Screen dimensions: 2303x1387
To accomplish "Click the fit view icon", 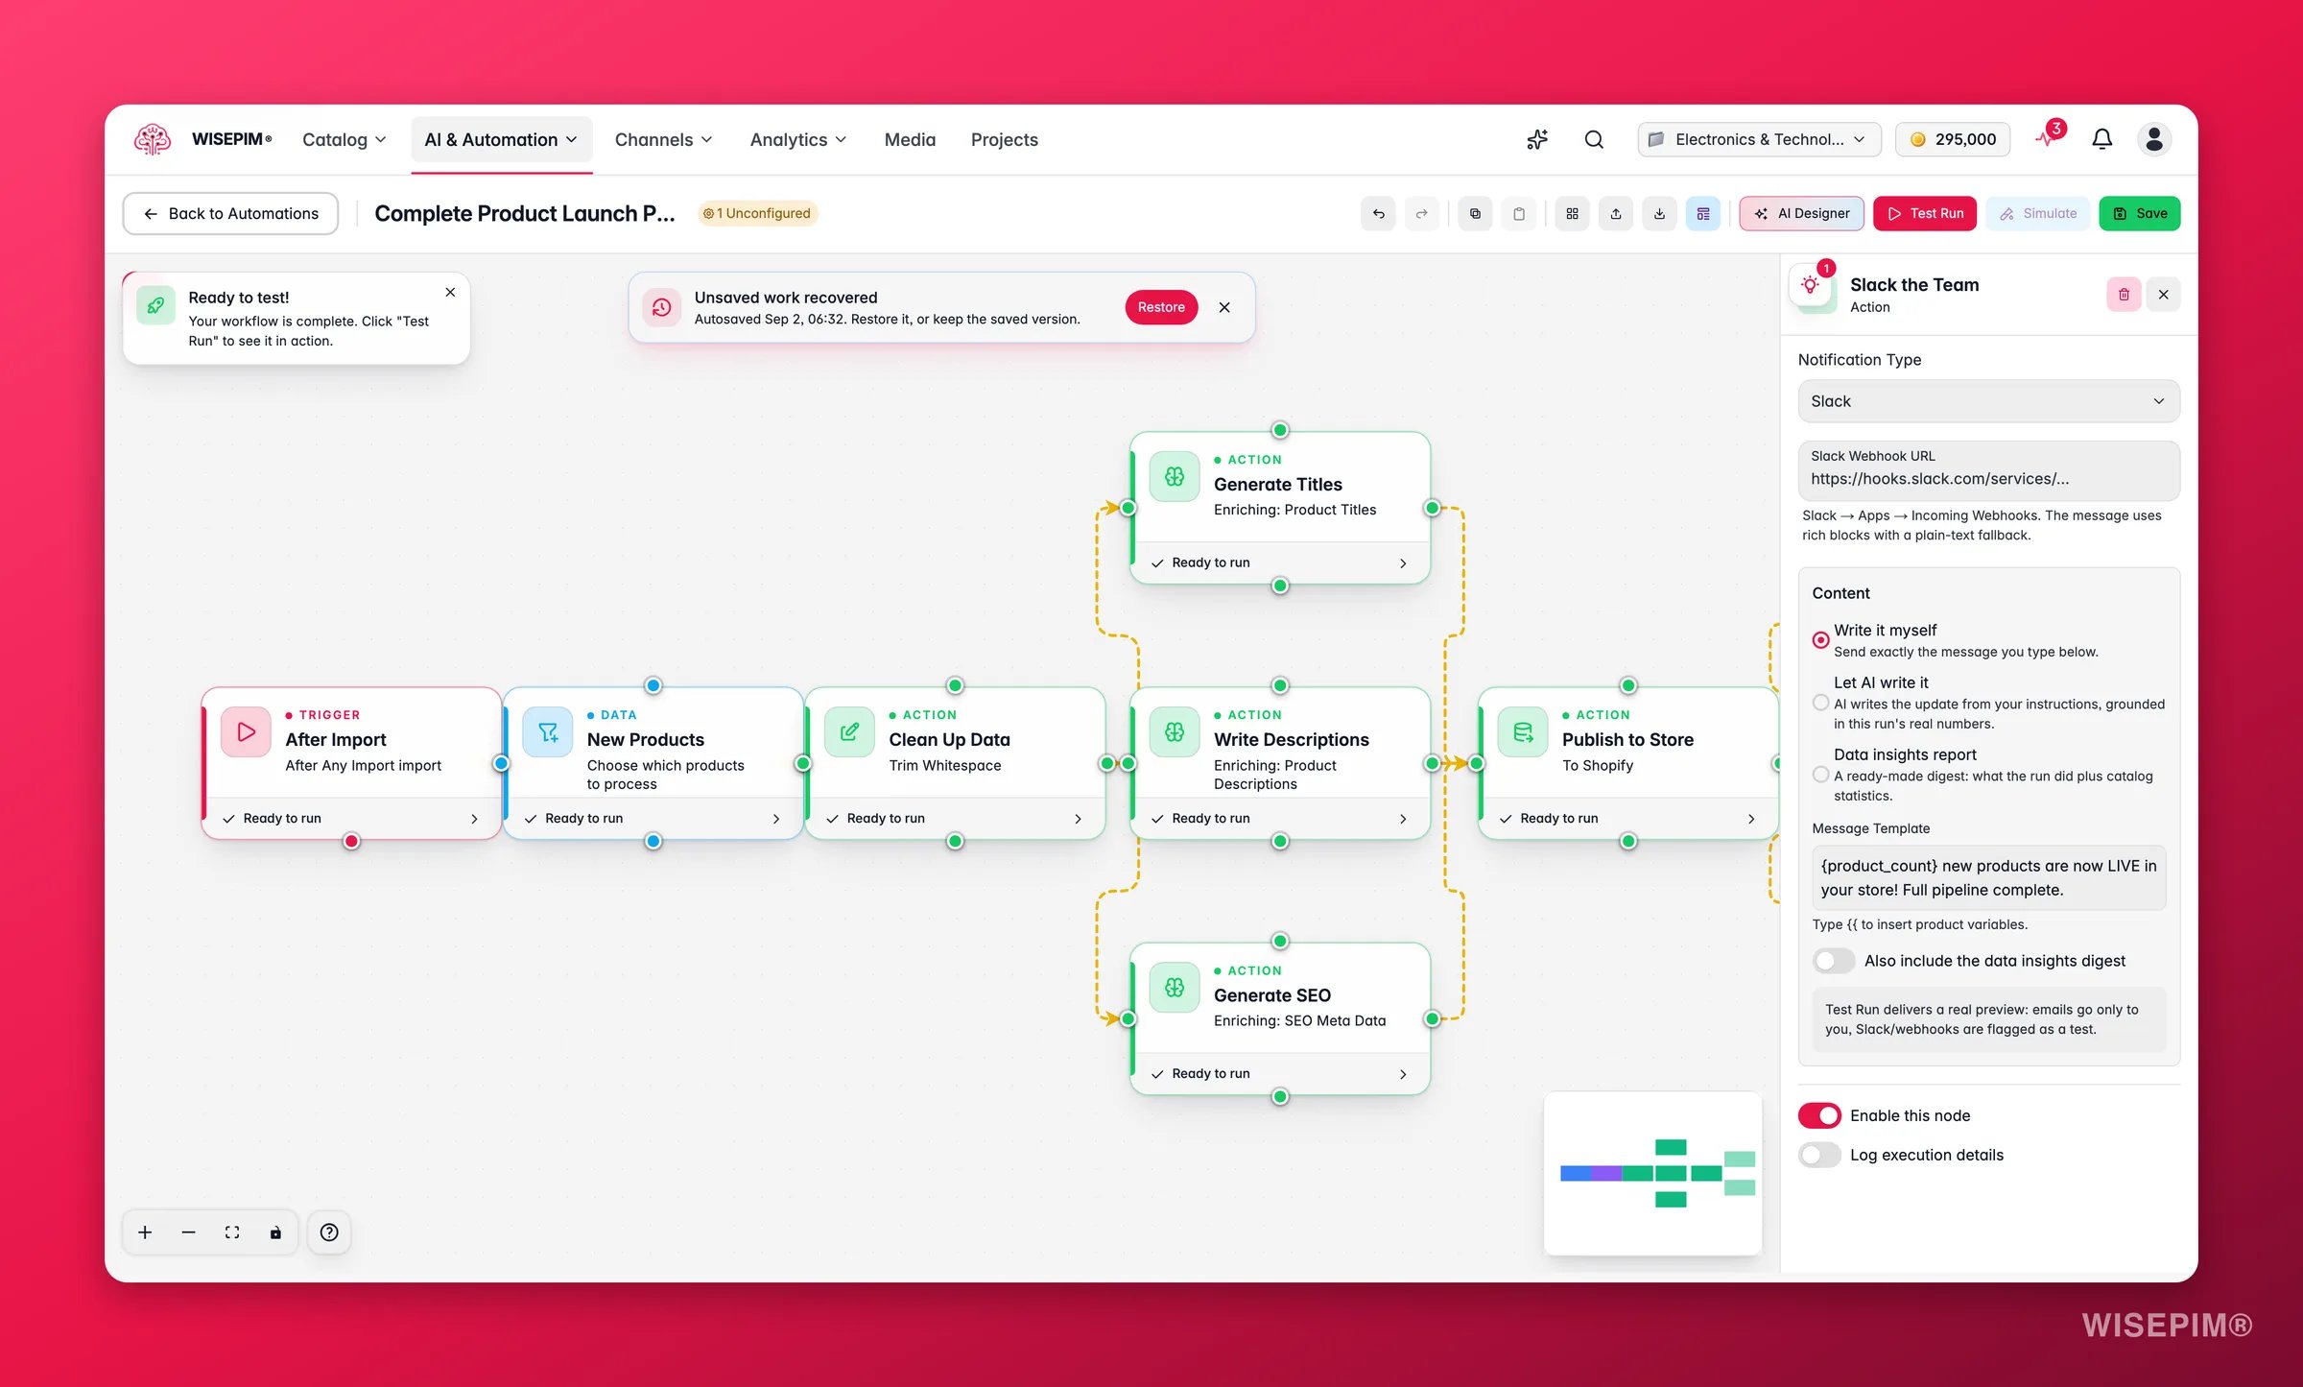I will 232,1232.
